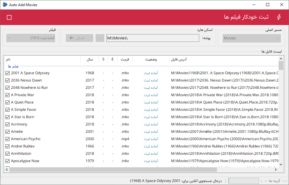The width and height of the screenshot is (289, 185).
Task: Sort by the وضعیت column header
Action: coord(151,59)
